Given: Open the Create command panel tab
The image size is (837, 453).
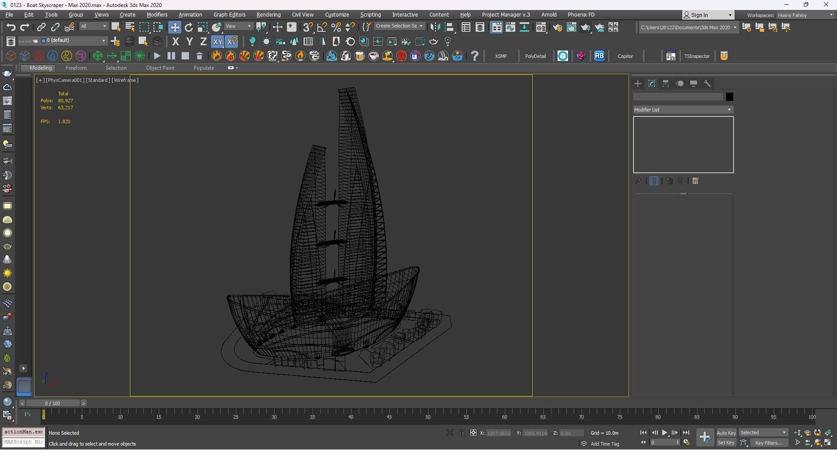Looking at the screenshot, I should point(638,84).
